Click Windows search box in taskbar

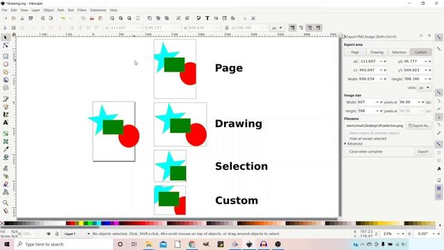(64, 244)
